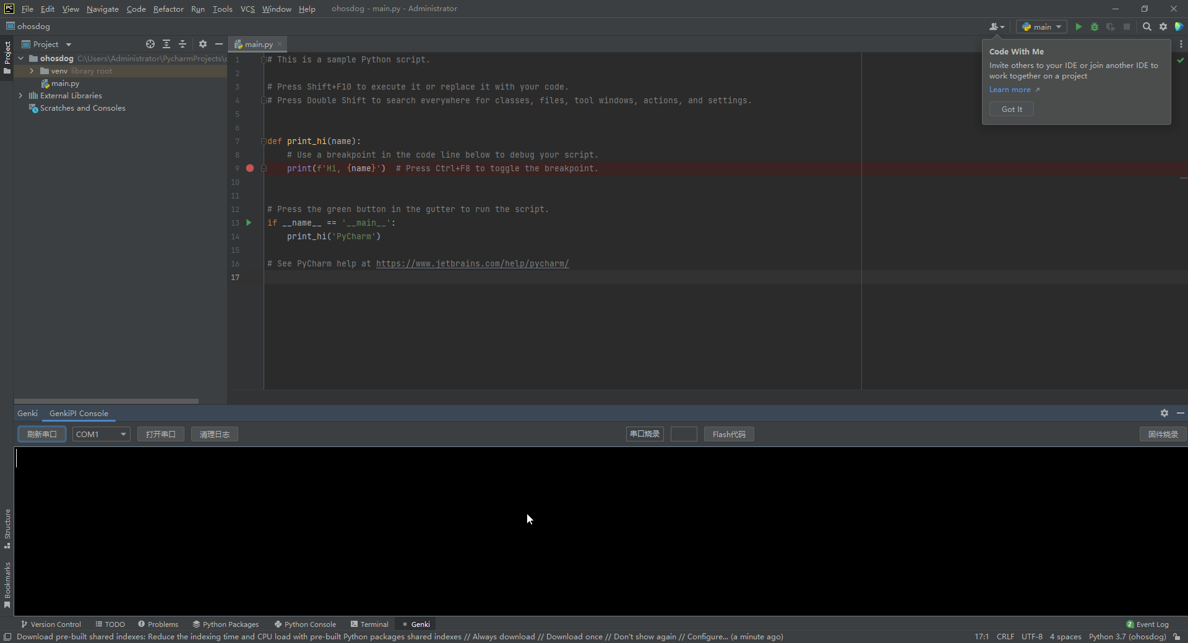Open Python Console tool window

pos(305,624)
